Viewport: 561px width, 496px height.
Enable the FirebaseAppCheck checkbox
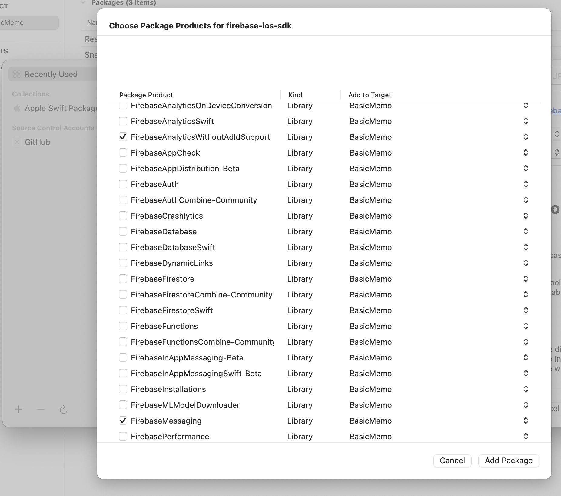123,153
